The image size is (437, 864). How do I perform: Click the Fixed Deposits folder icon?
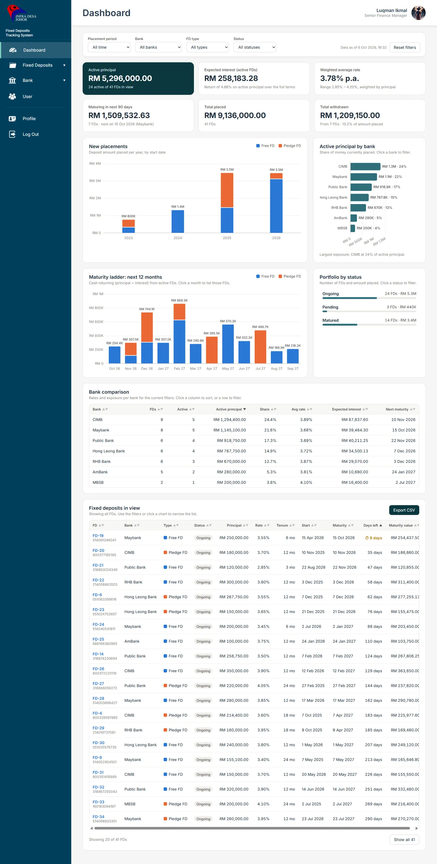pos(13,65)
